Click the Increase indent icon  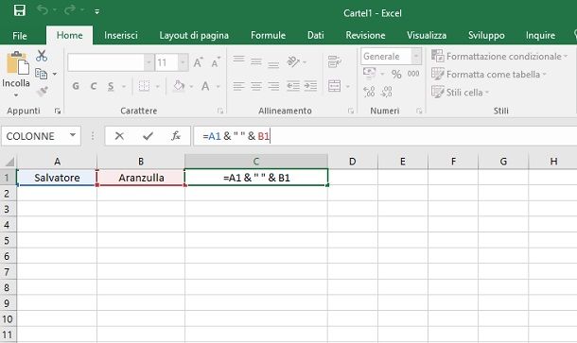click(310, 86)
